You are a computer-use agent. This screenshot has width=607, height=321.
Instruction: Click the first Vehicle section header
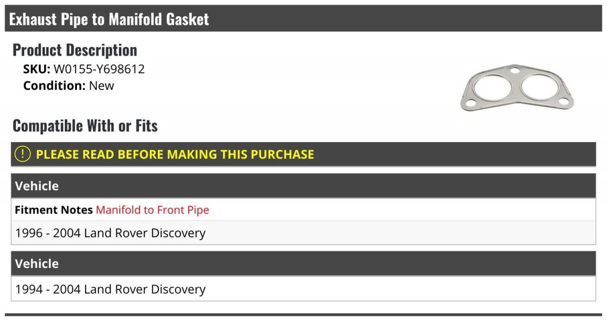point(303,186)
